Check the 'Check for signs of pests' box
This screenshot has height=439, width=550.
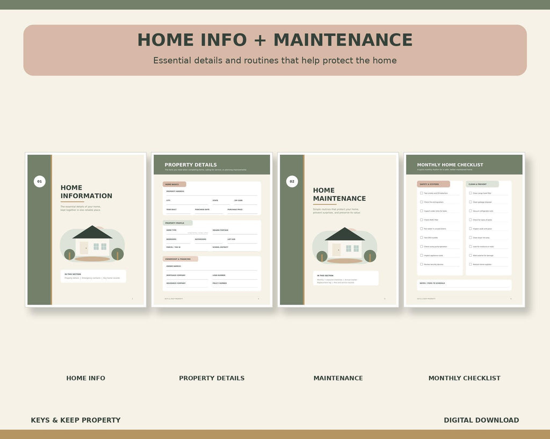(x=471, y=220)
